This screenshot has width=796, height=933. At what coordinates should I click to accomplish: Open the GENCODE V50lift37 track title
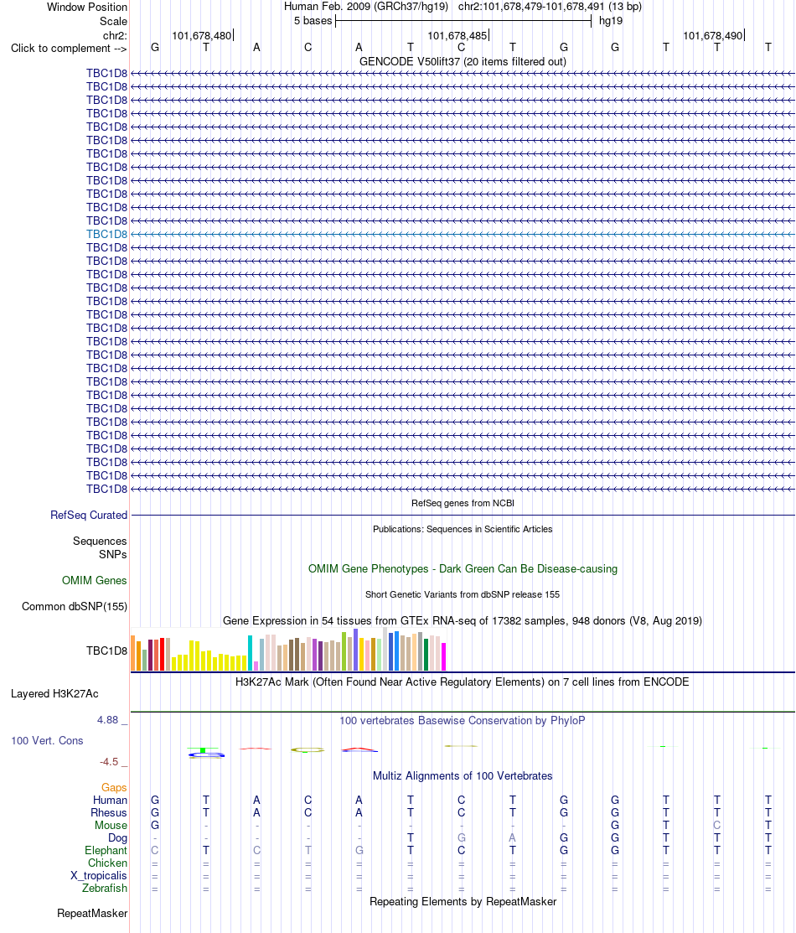point(463,62)
